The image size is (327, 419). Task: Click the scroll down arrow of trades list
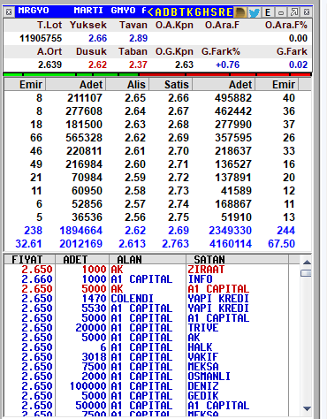(307, 408)
